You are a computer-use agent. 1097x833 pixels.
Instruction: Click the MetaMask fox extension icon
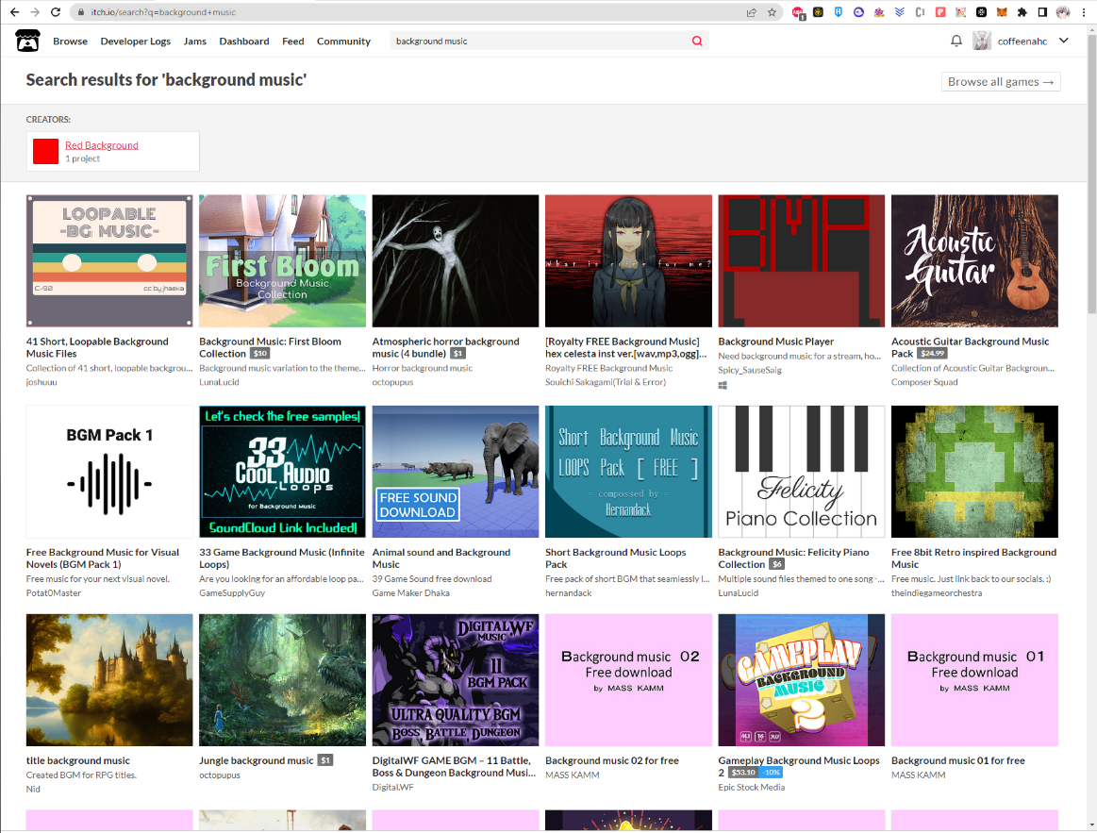(x=1002, y=12)
